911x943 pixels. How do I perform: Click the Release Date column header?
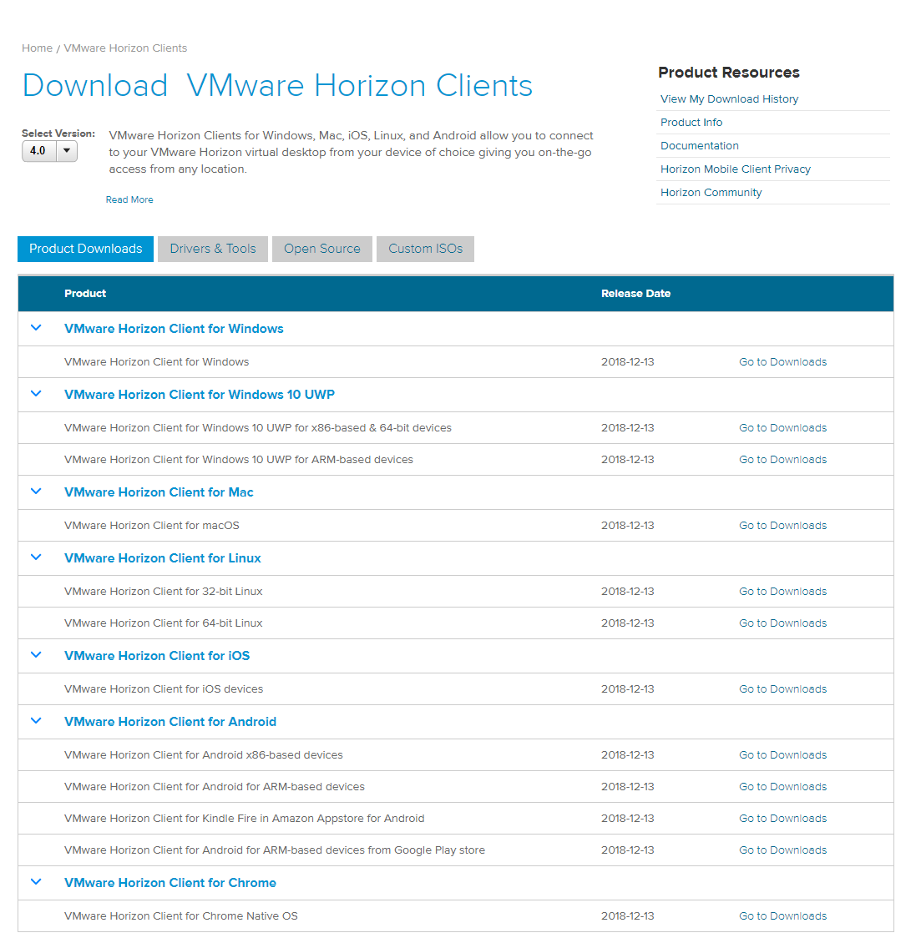(636, 294)
